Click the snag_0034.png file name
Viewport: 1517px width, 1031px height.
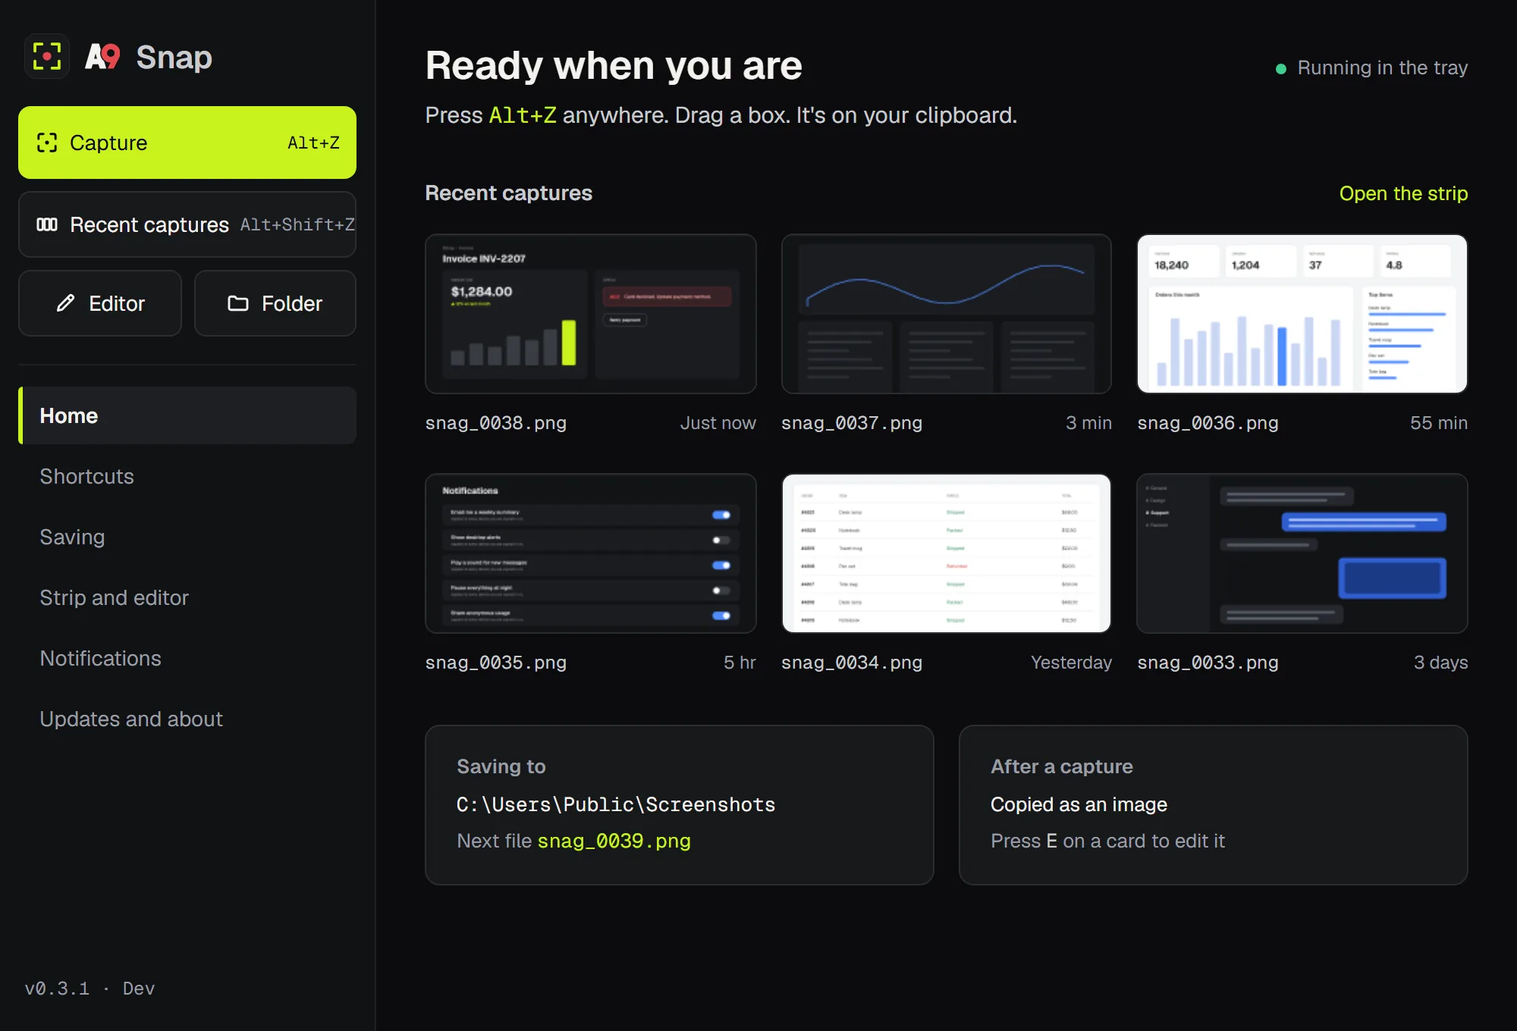click(x=852, y=663)
